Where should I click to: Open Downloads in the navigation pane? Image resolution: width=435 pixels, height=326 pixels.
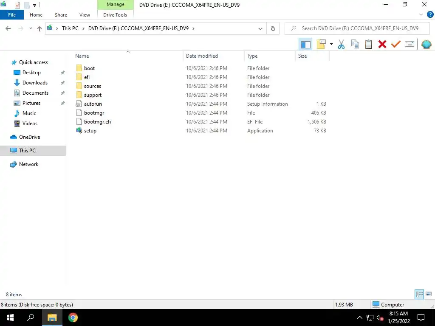(35, 83)
